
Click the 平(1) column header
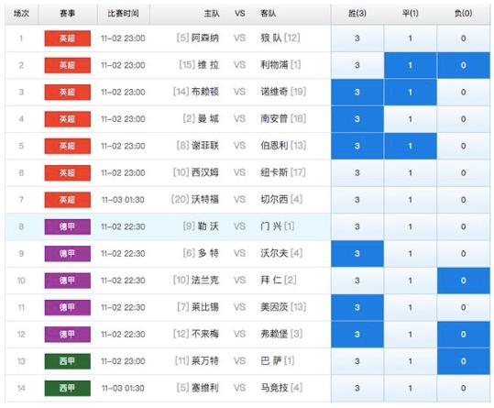[x=411, y=14]
